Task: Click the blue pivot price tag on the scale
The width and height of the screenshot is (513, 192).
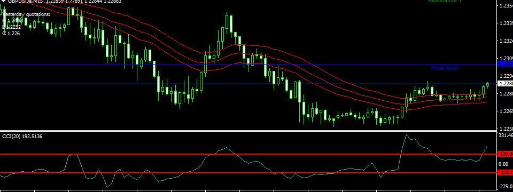Action: point(505,65)
